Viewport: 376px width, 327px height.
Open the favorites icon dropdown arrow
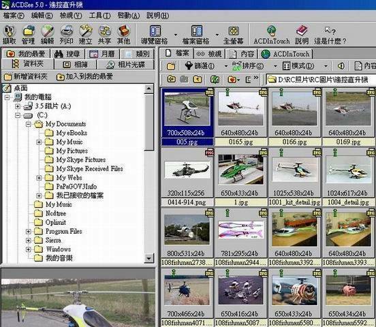tap(238, 80)
